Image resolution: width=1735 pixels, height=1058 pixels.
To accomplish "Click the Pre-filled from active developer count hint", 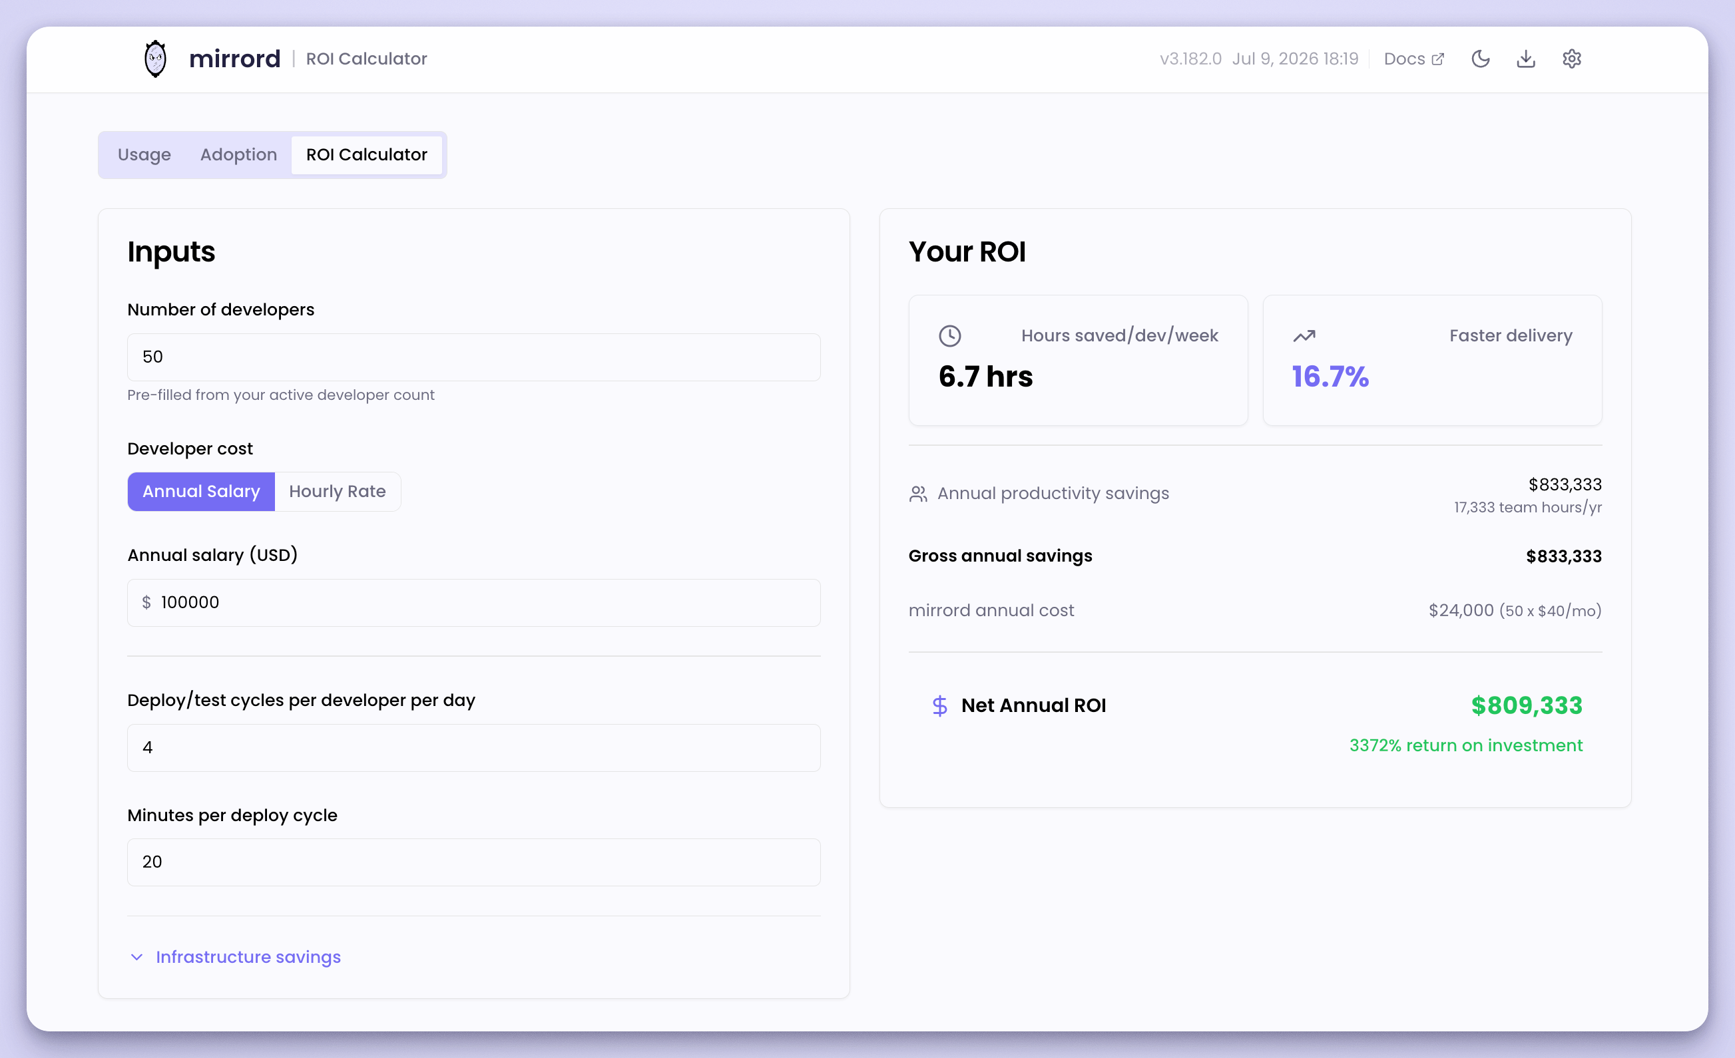I will [281, 395].
